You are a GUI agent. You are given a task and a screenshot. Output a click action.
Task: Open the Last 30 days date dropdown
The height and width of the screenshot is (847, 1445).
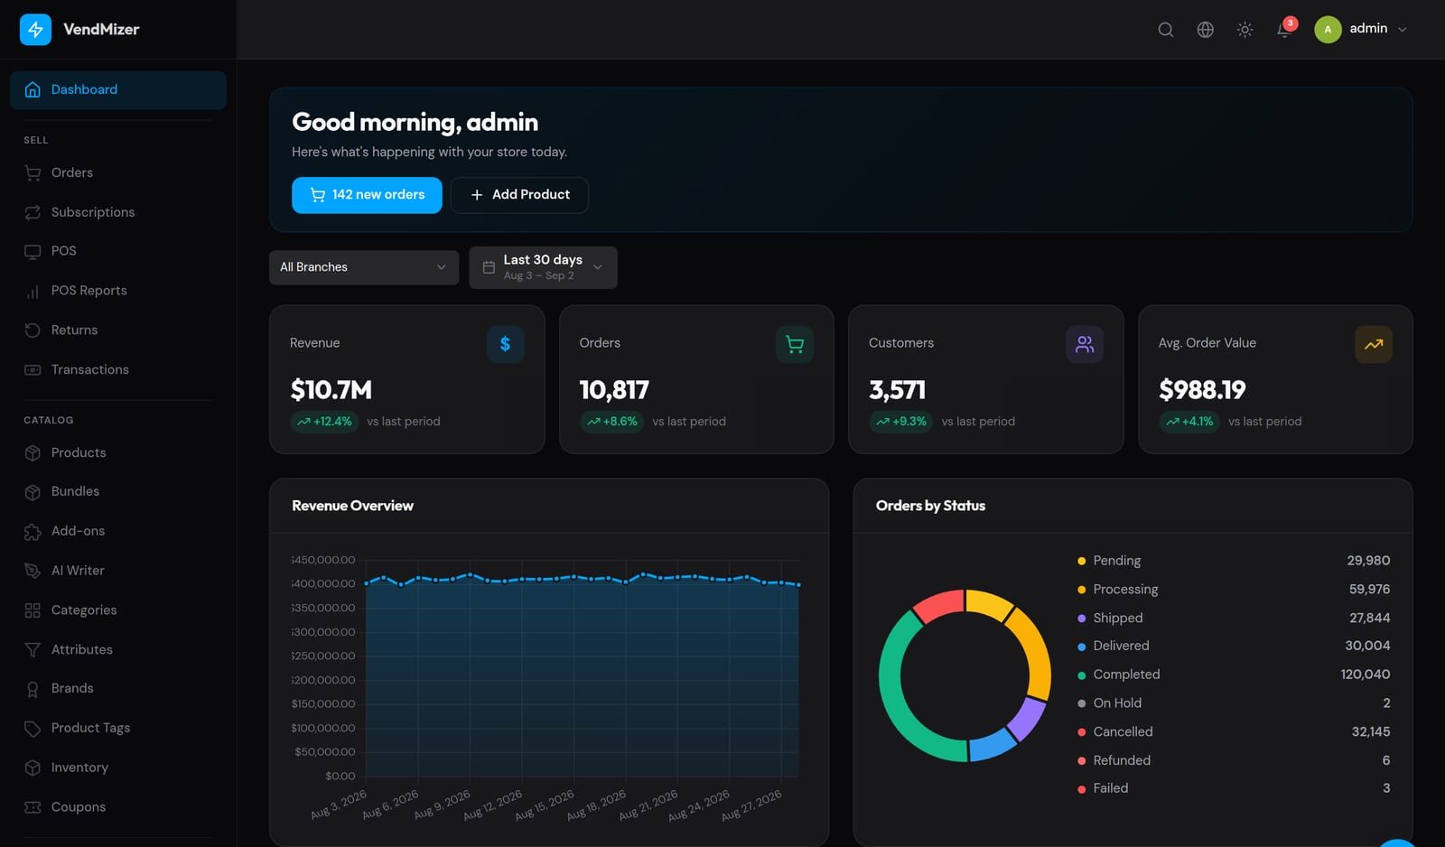(543, 267)
